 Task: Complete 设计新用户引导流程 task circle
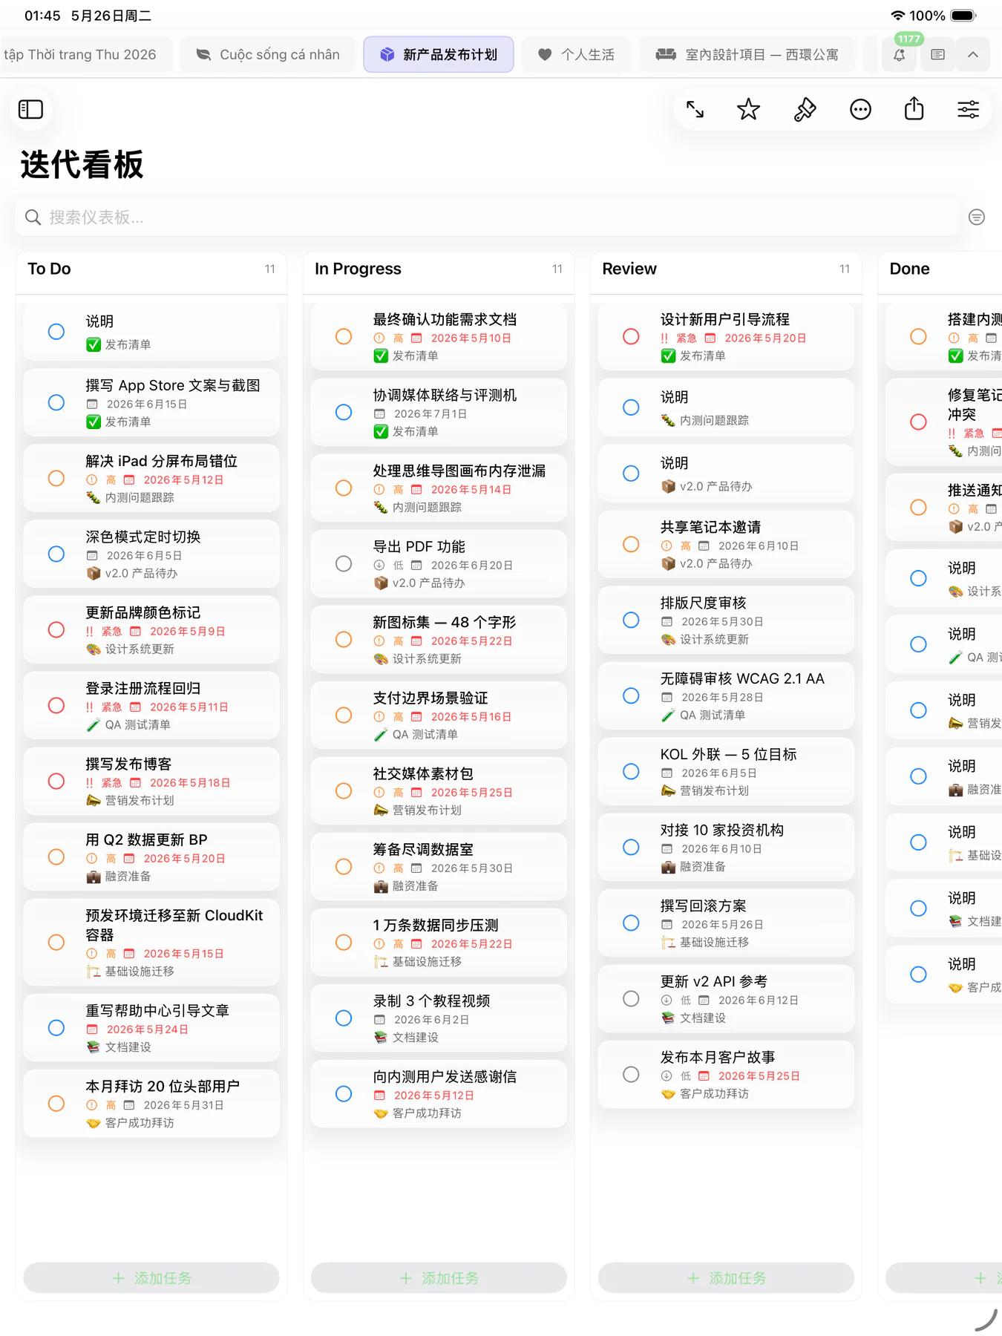pos(631,336)
